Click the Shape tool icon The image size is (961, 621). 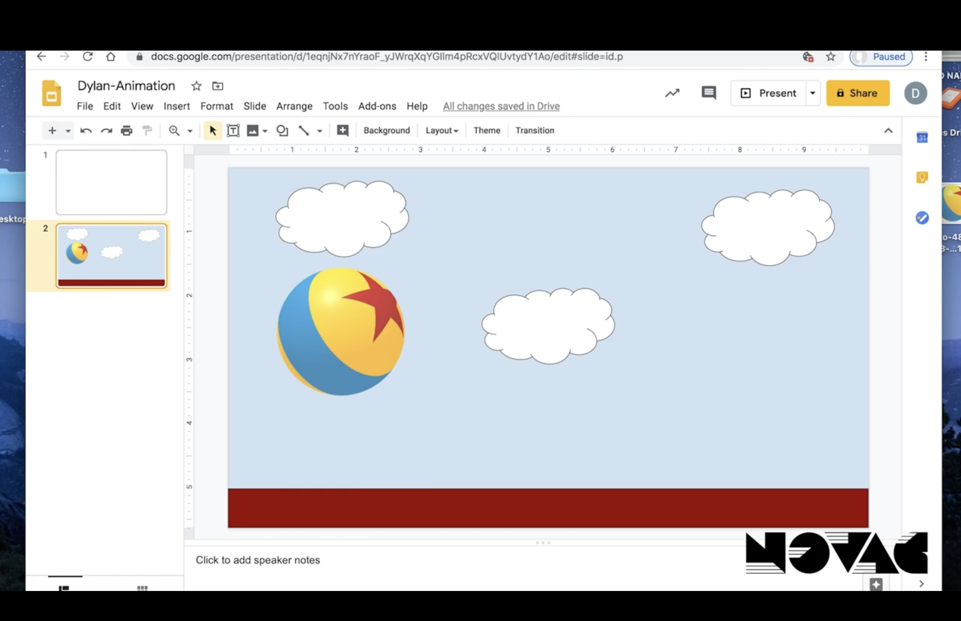pyautogui.click(x=282, y=130)
